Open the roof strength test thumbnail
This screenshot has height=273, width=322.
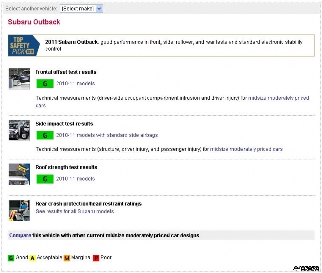tap(19, 174)
